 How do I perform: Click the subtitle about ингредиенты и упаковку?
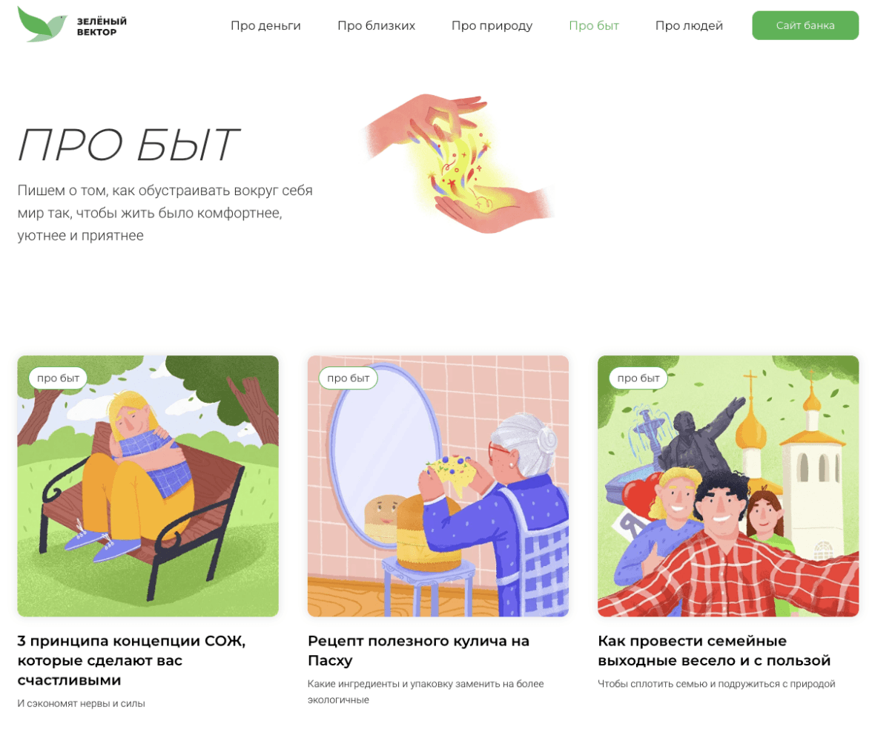[x=426, y=691]
